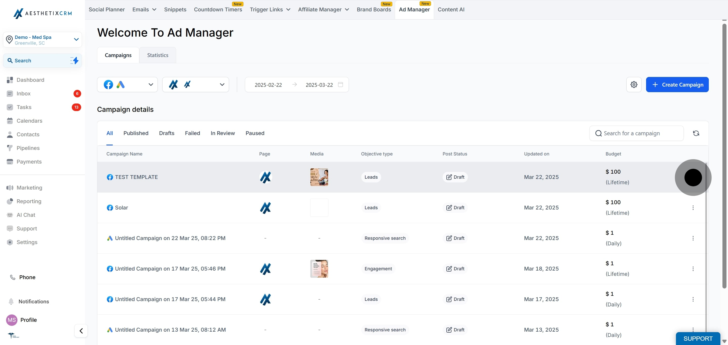Open the date range calendar icon
Viewport: 728px width, 345px height.
click(x=340, y=85)
